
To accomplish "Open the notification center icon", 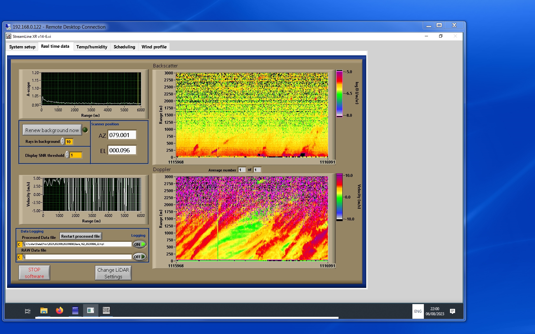I will pos(452,311).
